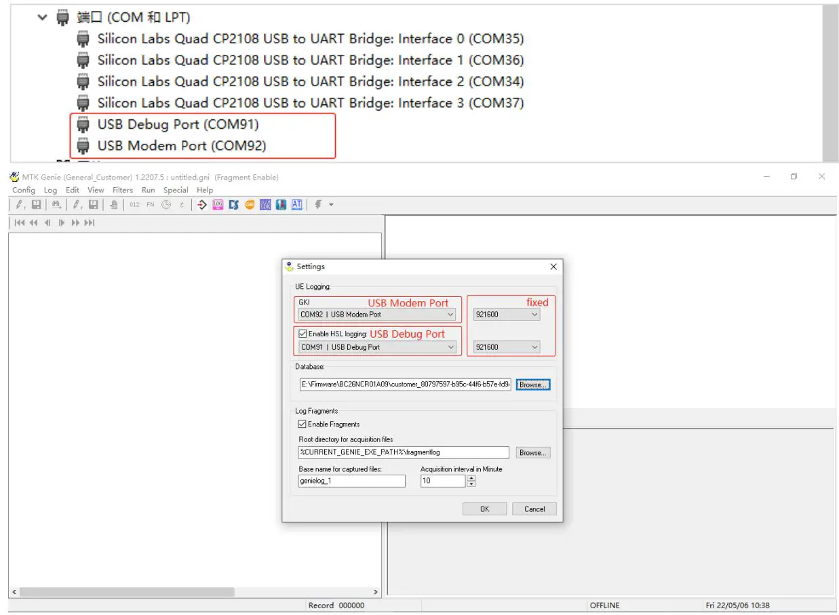Click the clock icon in the toolbar
The height and width of the screenshot is (615, 839).
tap(165, 204)
